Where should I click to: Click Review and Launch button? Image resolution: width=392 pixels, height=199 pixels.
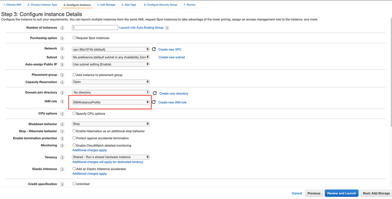341,193
